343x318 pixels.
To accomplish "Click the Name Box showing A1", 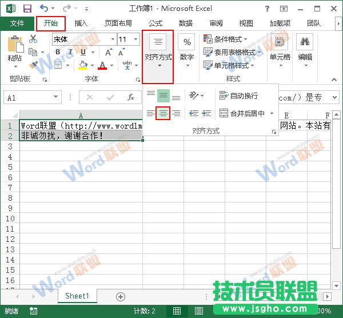I will [33, 97].
